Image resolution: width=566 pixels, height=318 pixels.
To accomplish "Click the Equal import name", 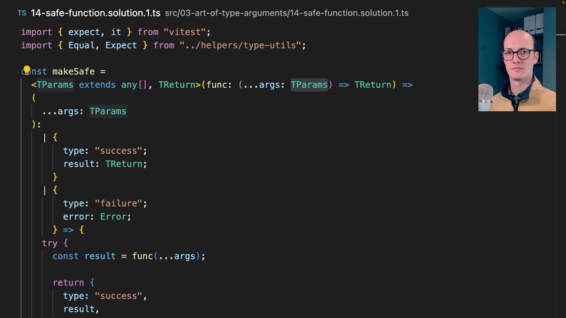I will click(81, 45).
